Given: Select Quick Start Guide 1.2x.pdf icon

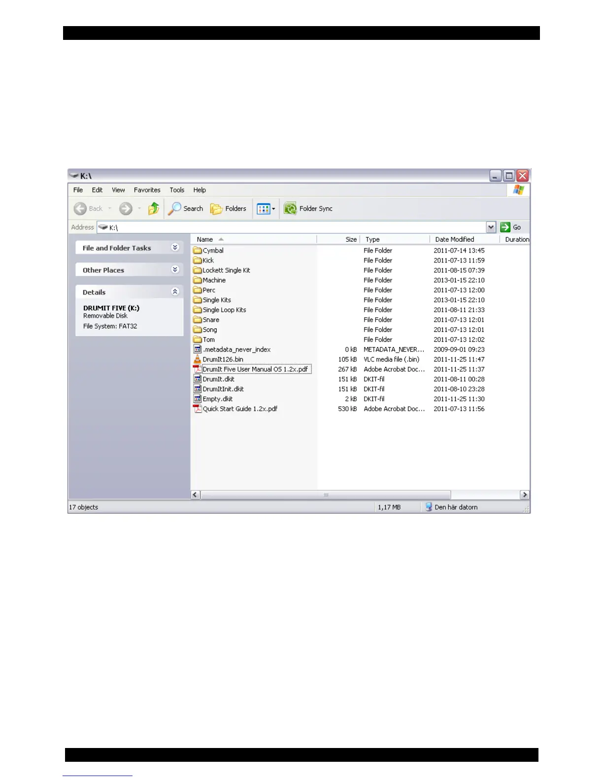Looking at the screenshot, I should (x=197, y=409).
